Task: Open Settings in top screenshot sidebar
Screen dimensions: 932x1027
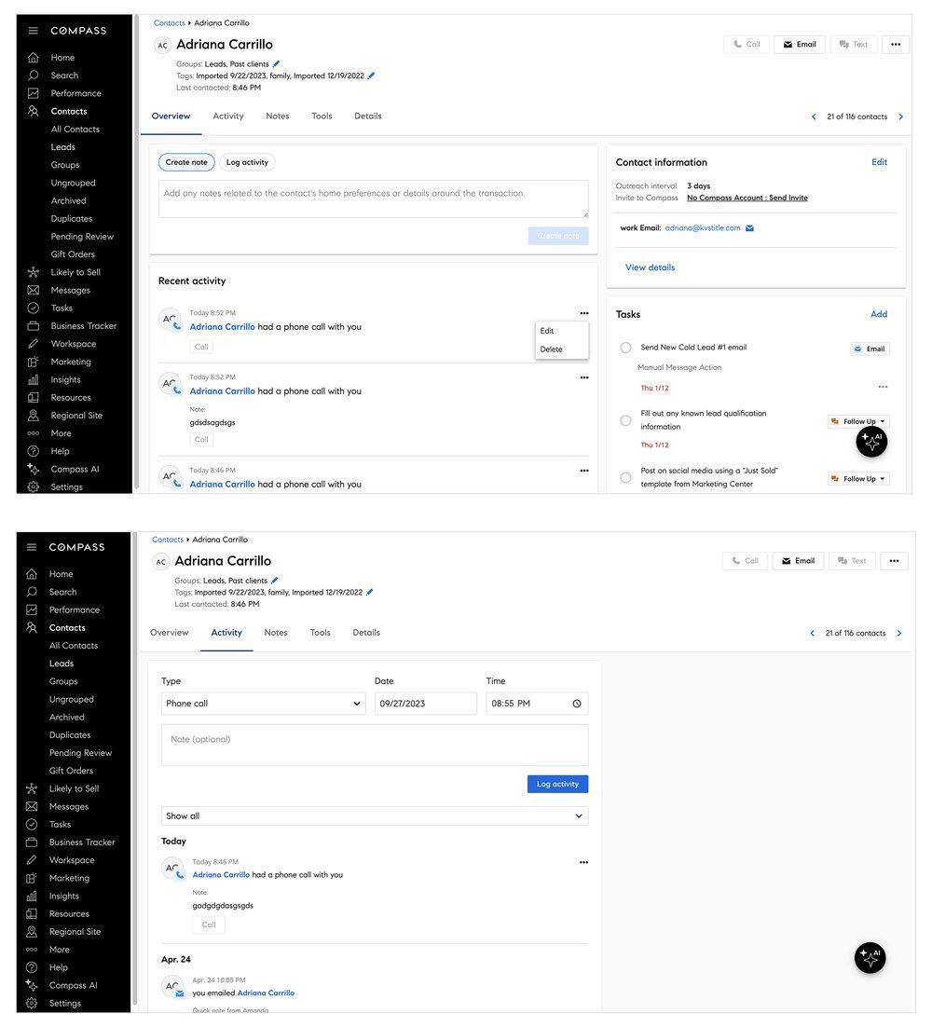Action: point(67,487)
